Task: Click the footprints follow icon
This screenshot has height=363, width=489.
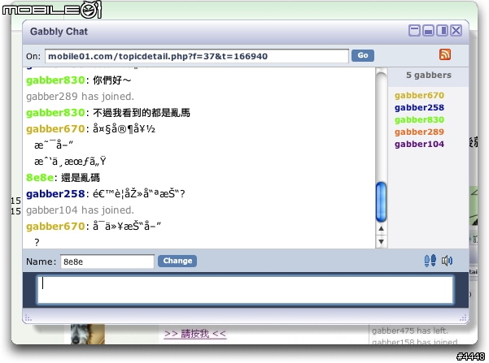Action: [430, 261]
